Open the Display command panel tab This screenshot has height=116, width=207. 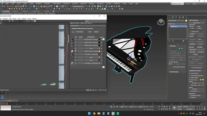coord(183,17)
